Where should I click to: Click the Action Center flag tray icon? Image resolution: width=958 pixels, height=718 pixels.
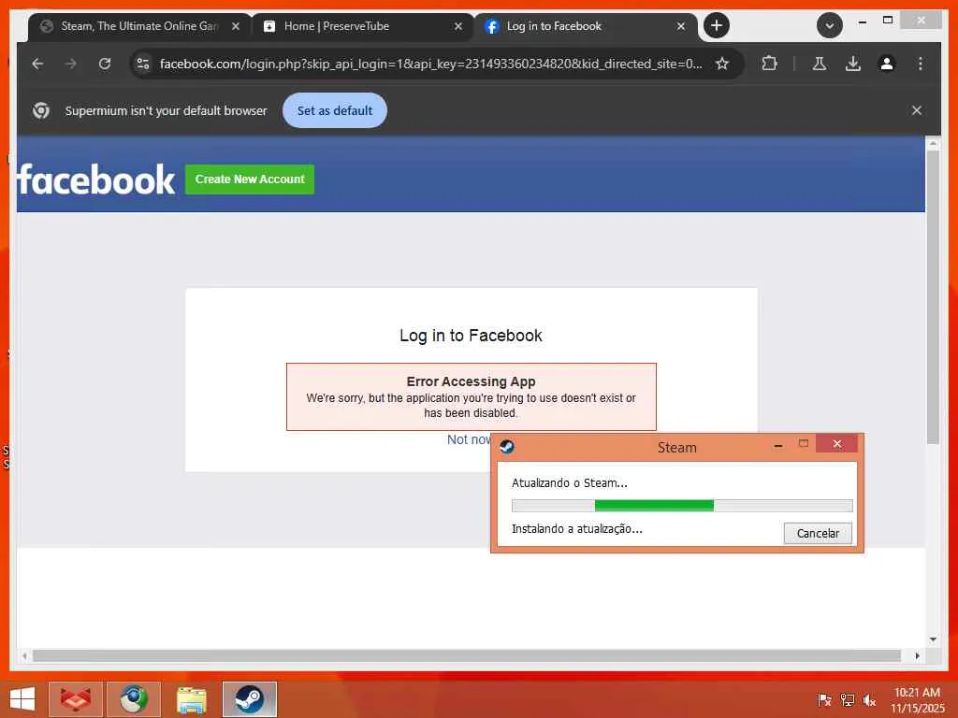[824, 700]
